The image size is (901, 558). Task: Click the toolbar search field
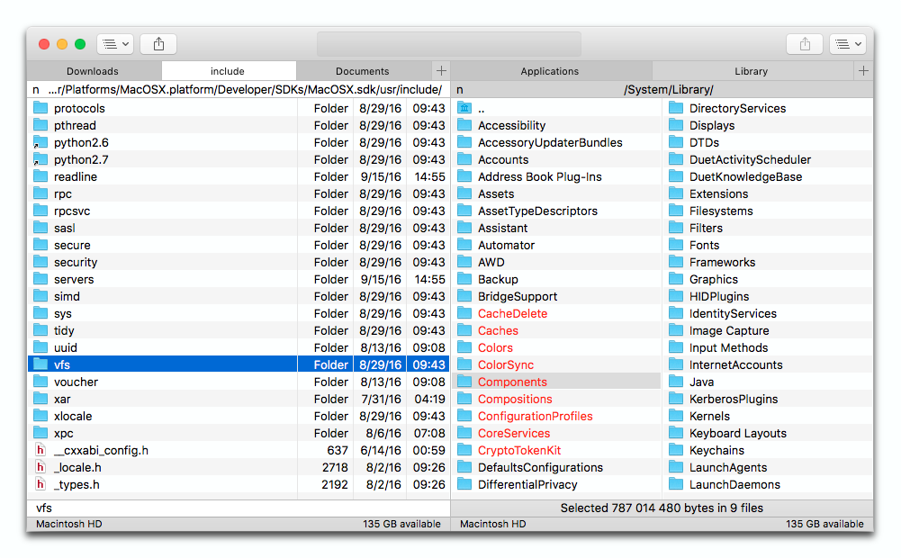(449, 44)
